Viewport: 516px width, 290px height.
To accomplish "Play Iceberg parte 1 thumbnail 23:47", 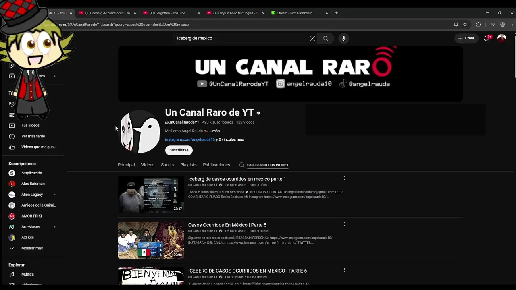I will [x=151, y=194].
